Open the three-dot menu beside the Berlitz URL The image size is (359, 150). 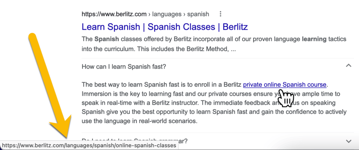(x=220, y=14)
